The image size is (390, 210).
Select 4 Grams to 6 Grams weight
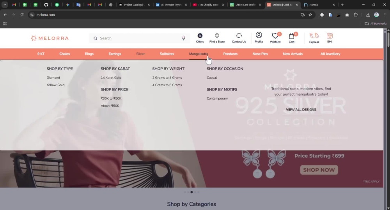pyautogui.click(x=167, y=85)
